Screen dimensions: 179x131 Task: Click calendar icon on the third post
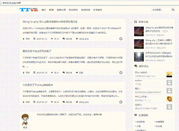34,102
